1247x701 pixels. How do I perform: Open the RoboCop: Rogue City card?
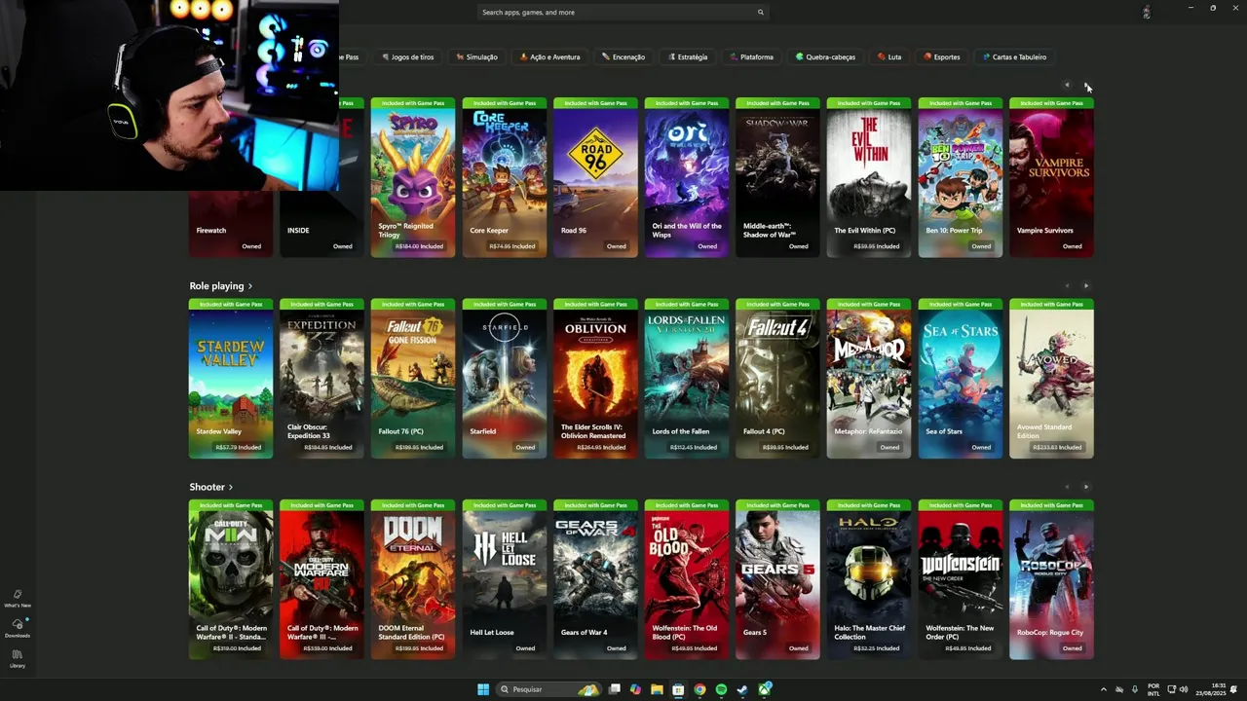(x=1051, y=579)
